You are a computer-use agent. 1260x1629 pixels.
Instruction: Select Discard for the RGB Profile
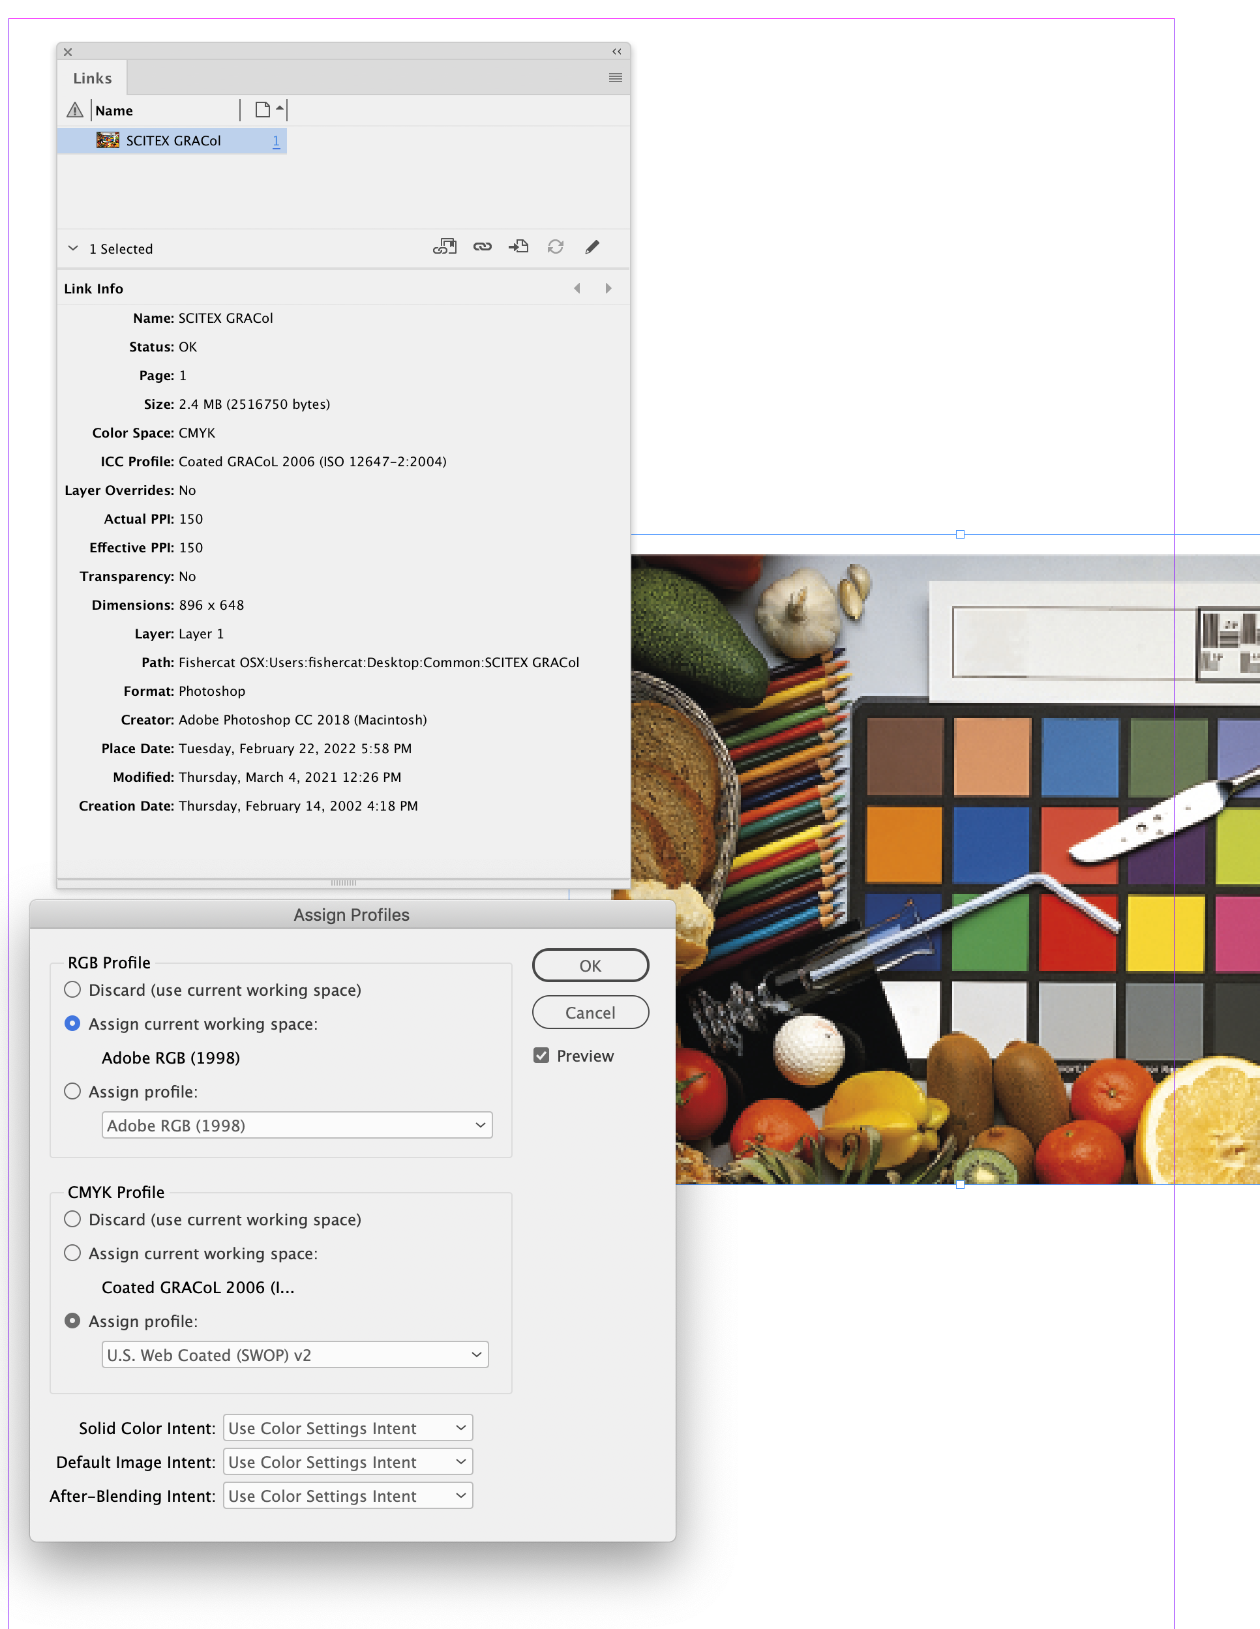tap(72, 990)
